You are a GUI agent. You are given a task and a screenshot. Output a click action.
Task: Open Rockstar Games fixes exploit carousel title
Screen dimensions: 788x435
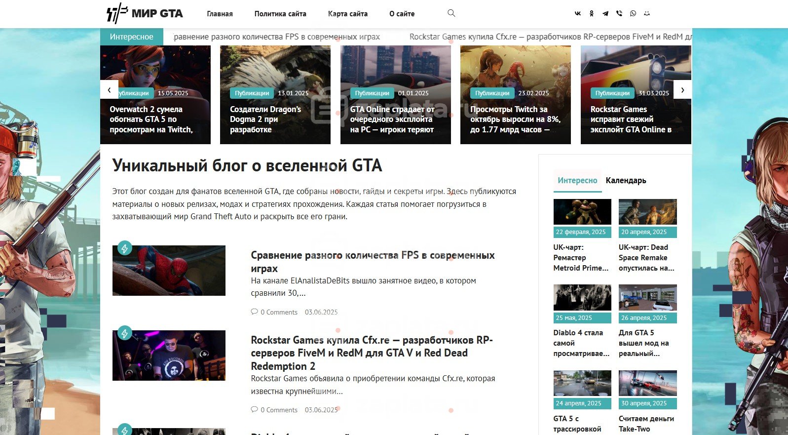pos(631,119)
